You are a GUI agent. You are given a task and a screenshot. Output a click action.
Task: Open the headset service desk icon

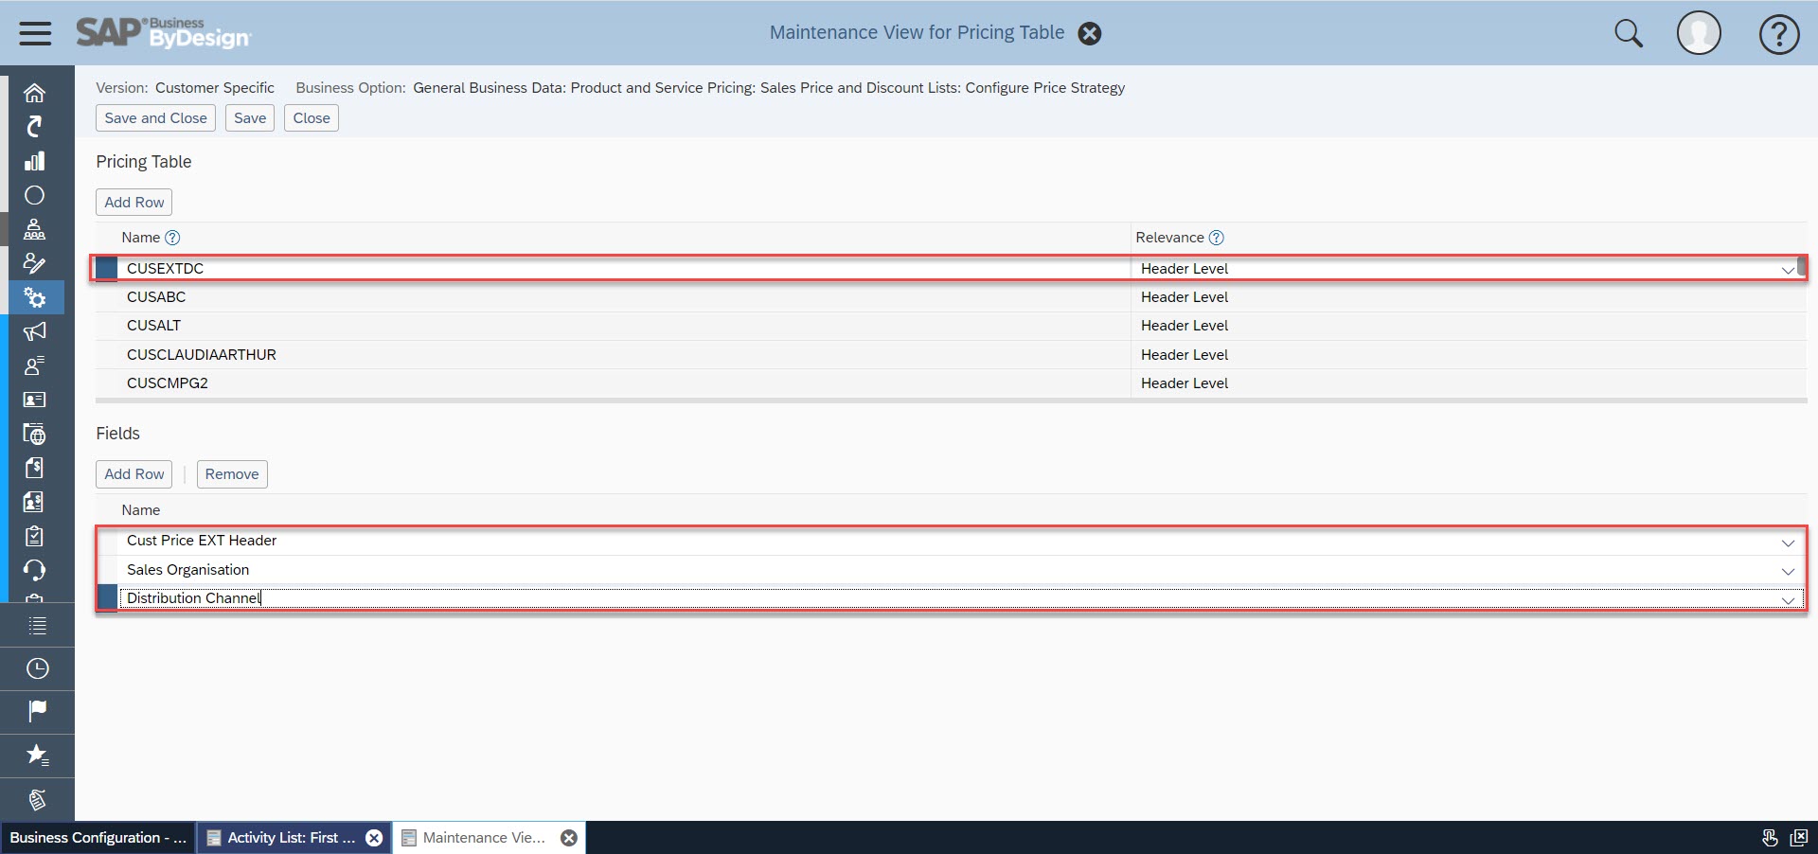point(34,570)
